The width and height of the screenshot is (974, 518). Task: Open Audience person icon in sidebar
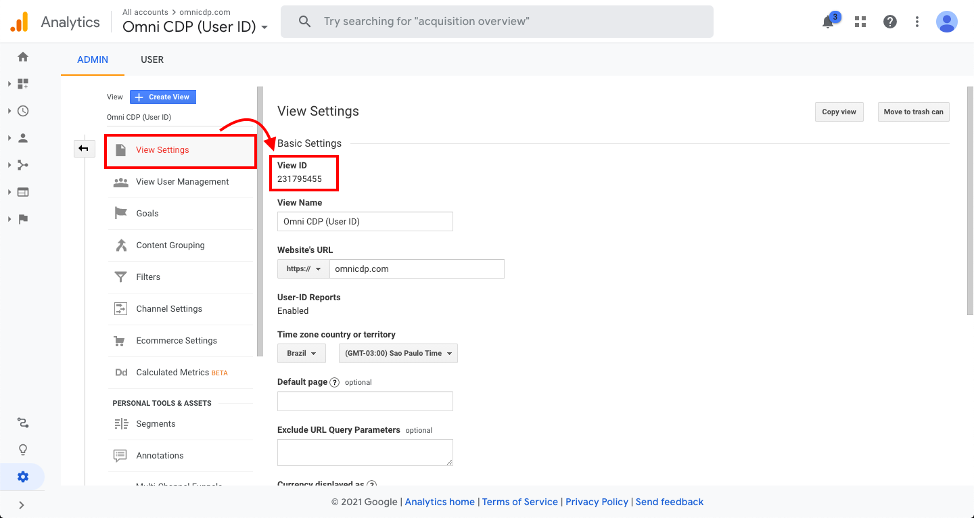(x=23, y=138)
